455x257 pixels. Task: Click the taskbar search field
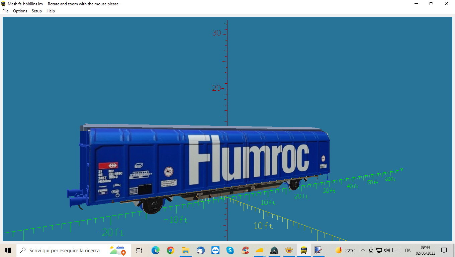pos(74,250)
